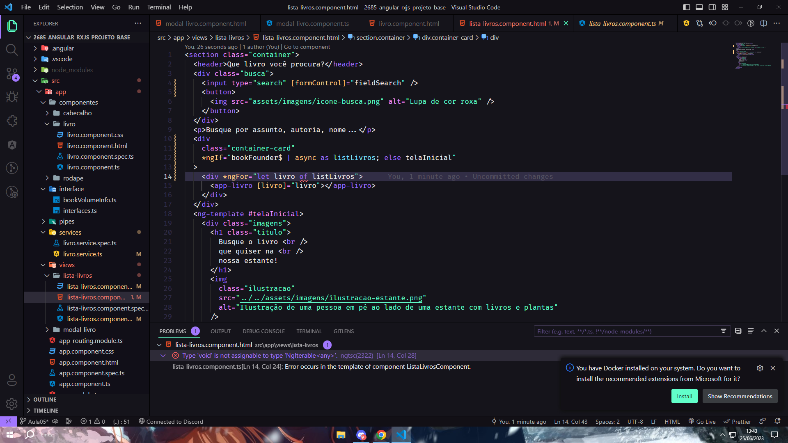Select livro.service.ts in Explorer tree

pyautogui.click(x=83, y=253)
